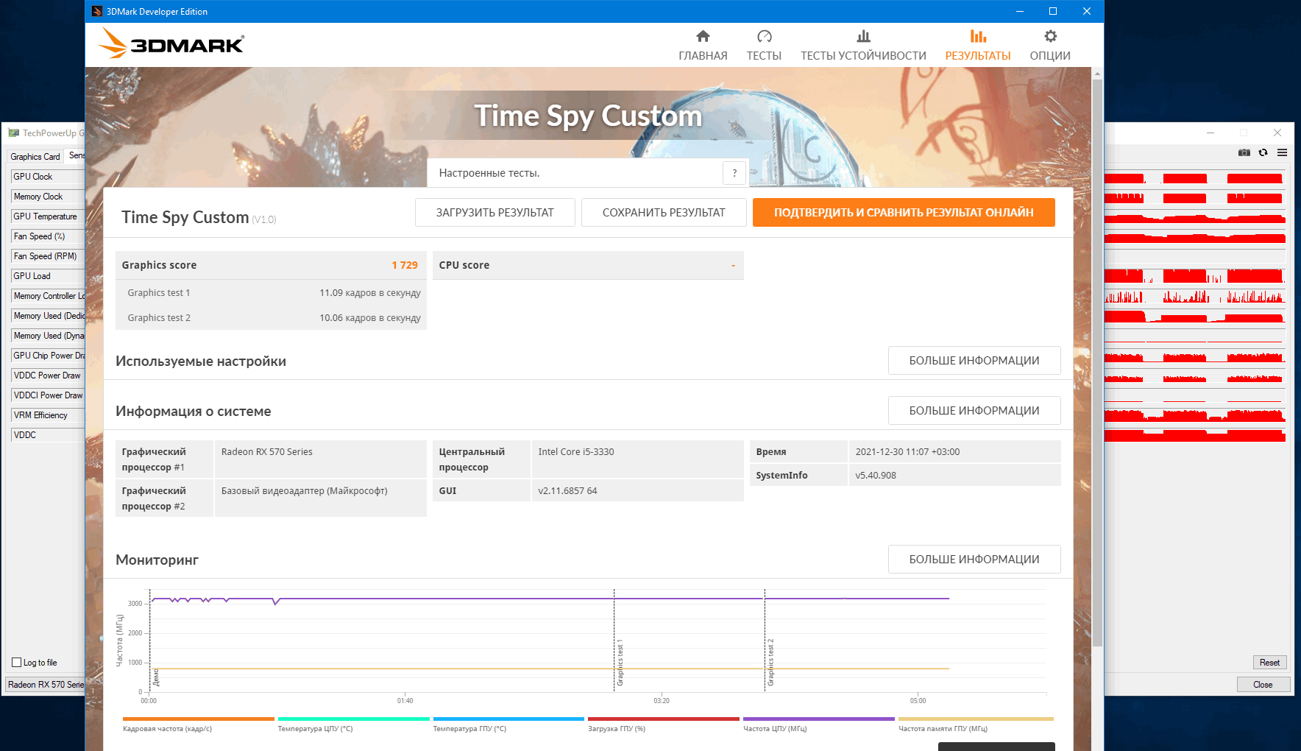Viewport: 1301px width, 751px height.
Task: Open GPU Temperature sensor dropdown in GPU-Z
Action: coord(48,216)
